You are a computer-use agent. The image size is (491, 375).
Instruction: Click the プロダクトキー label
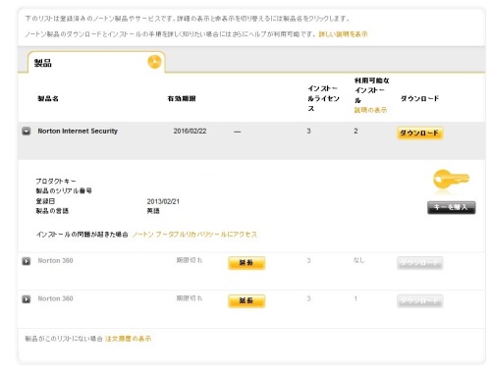[56, 181]
